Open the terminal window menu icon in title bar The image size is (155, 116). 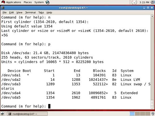[3, 8]
